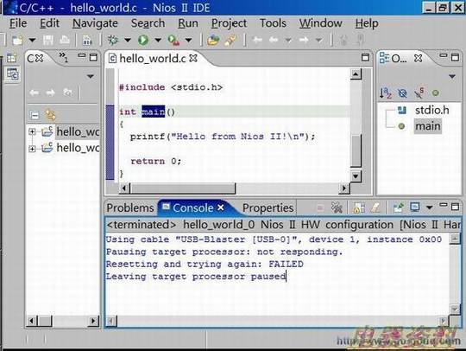Open the Project menu
The height and width of the screenshot is (351, 466).
click(229, 23)
